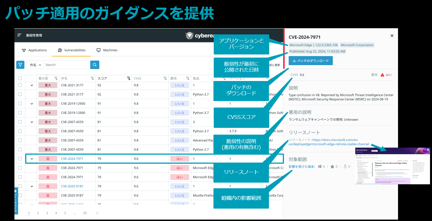Sort by the 悪用 column sort icon
This screenshot has height=221, width=432.
[187, 78]
